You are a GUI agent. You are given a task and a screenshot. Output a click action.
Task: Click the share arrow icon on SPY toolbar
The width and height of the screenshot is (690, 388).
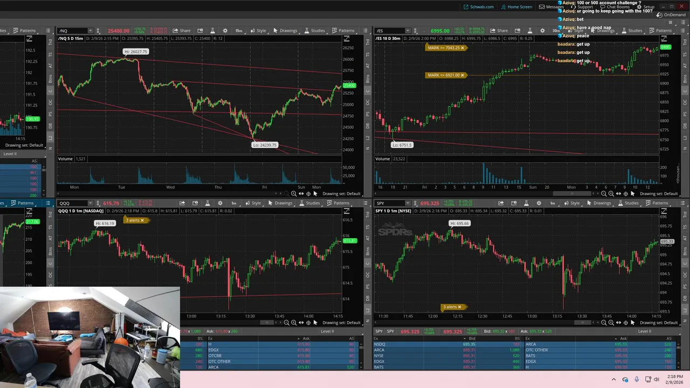click(x=501, y=203)
